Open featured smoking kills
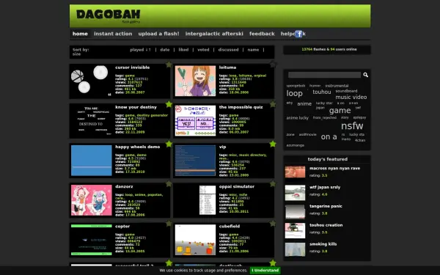440x275 pixels. pos(323,244)
